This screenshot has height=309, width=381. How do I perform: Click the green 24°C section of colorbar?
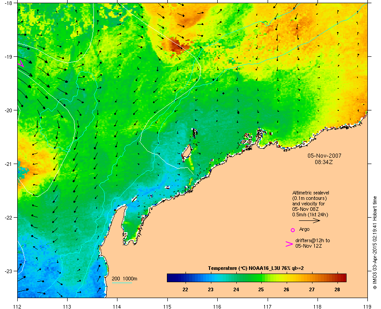click(x=236, y=278)
